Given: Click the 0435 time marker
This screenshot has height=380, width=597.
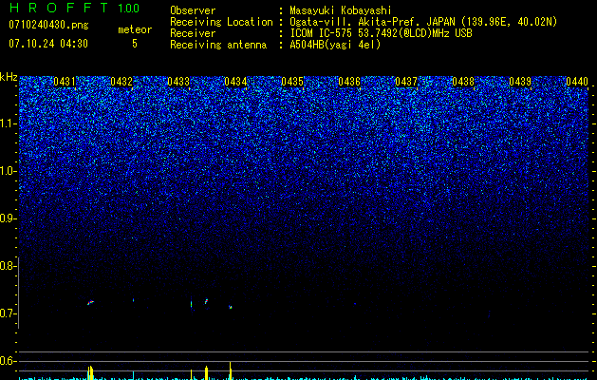Looking at the screenshot, I should pos(292,81).
